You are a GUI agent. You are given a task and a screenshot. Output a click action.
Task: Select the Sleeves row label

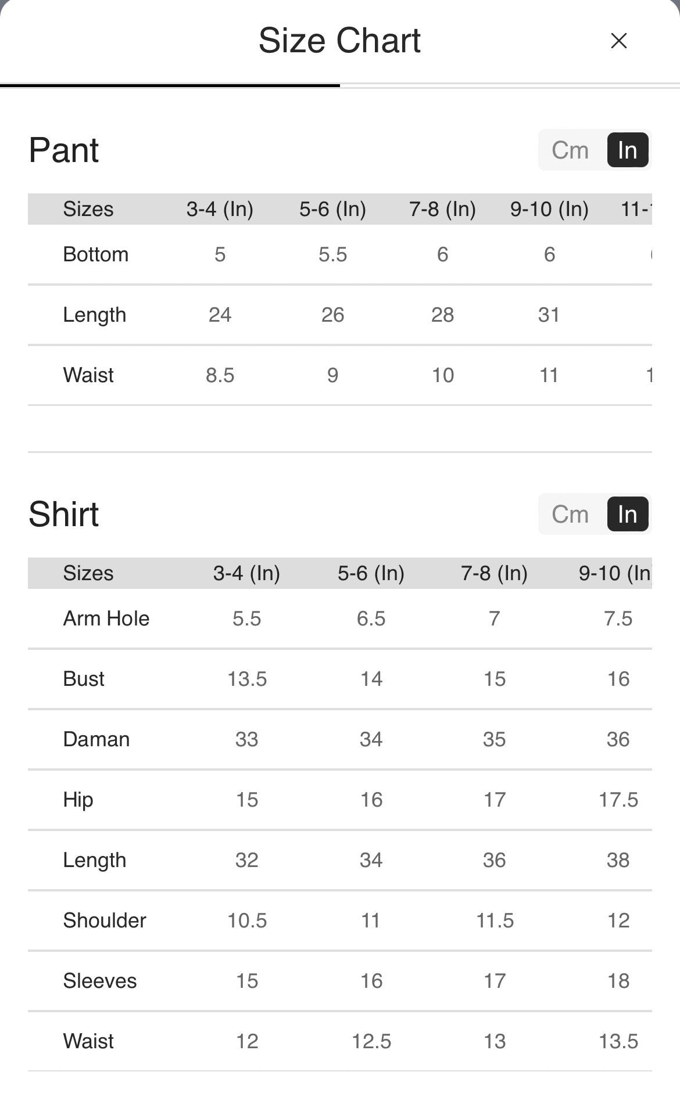[99, 981]
